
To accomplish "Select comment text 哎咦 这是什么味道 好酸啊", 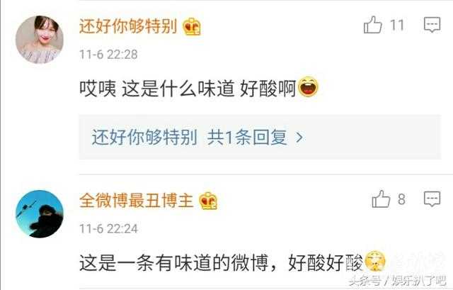I will (188, 88).
